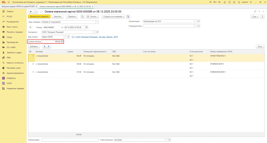The width and height of the screenshot is (267, 143).
Task: Open Контрагент record button
Action: [x=97, y=32]
